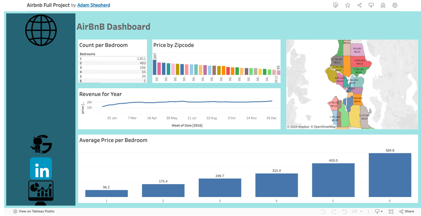The height and width of the screenshot is (216, 421).
Task: Open Adam Shepherd's profile link
Action: coord(94,5)
